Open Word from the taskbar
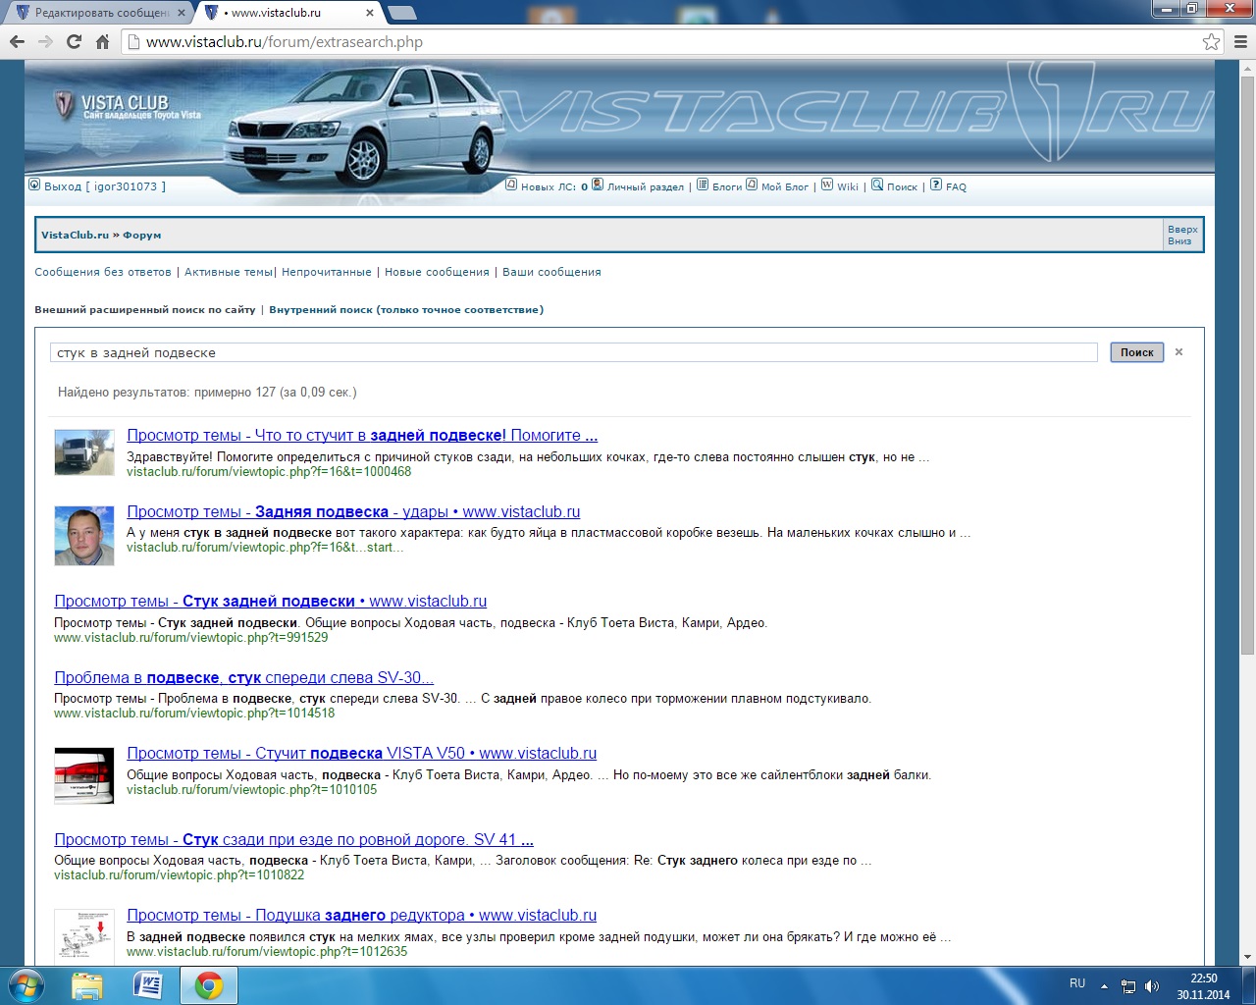The image size is (1256, 1005). (x=147, y=985)
